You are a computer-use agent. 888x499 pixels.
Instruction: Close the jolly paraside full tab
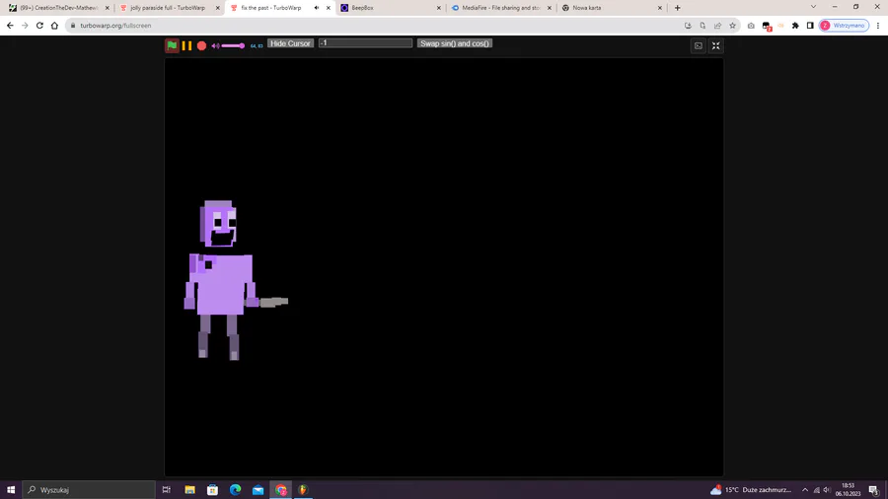click(x=217, y=8)
